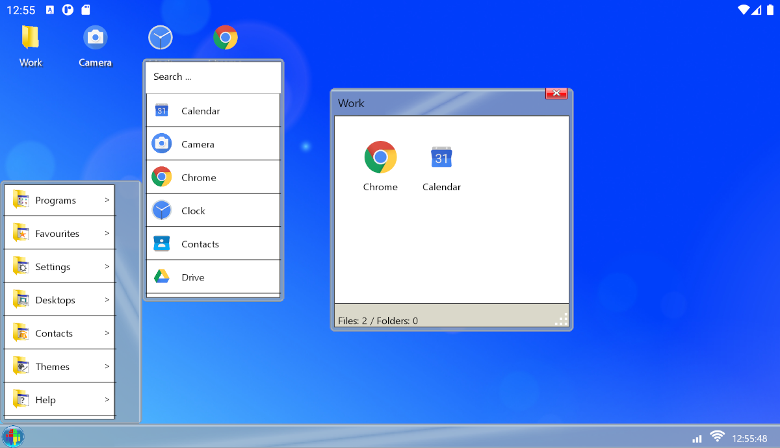
Task: Click the Chrome icon in the app list
Action: (162, 177)
